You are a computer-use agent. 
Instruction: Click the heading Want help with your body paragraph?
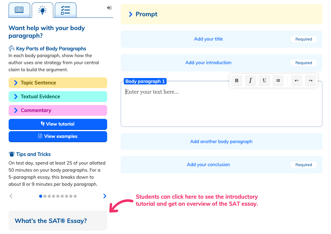[x=47, y=32]
